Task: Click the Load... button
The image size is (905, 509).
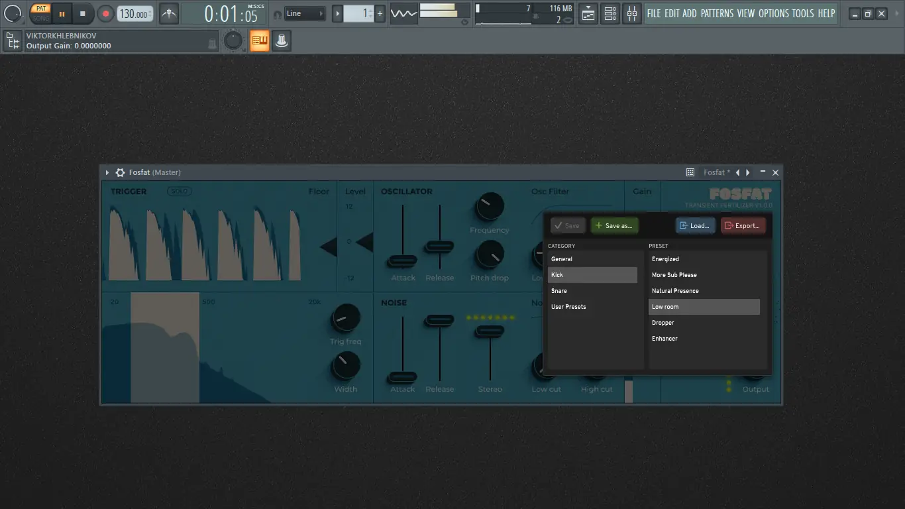Action: coord(696,225)
